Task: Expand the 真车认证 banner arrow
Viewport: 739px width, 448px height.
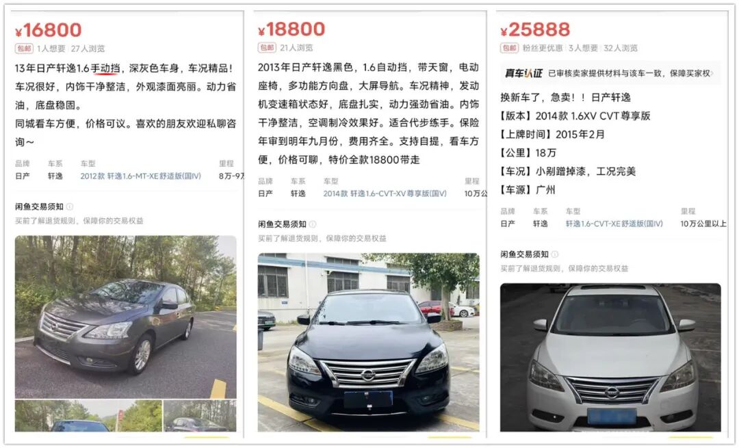Action: [712, 73]
